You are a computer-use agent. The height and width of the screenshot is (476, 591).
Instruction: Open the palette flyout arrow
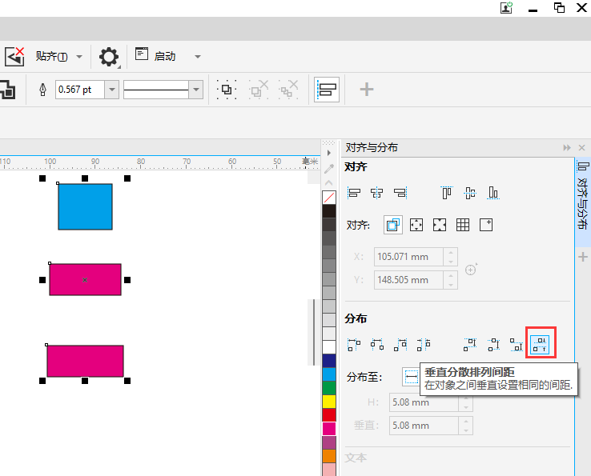pos(329,153)
